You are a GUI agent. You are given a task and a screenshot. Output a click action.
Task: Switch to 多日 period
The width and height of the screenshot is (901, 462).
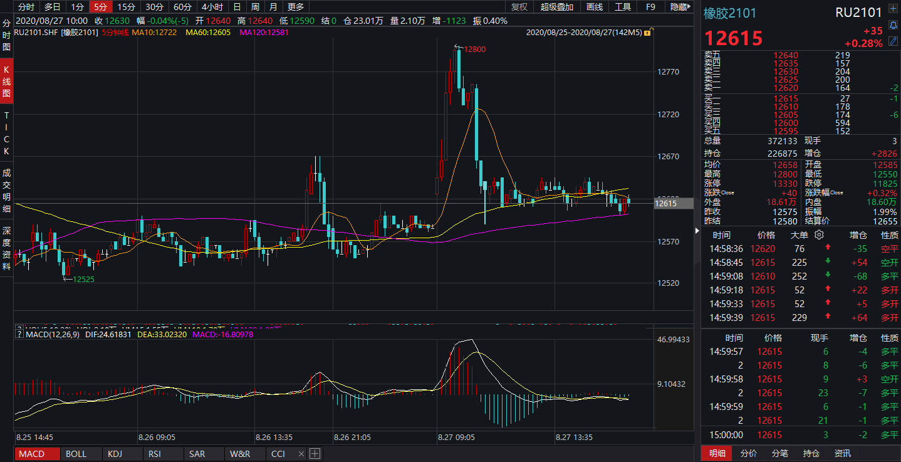(x=52, y=7)
